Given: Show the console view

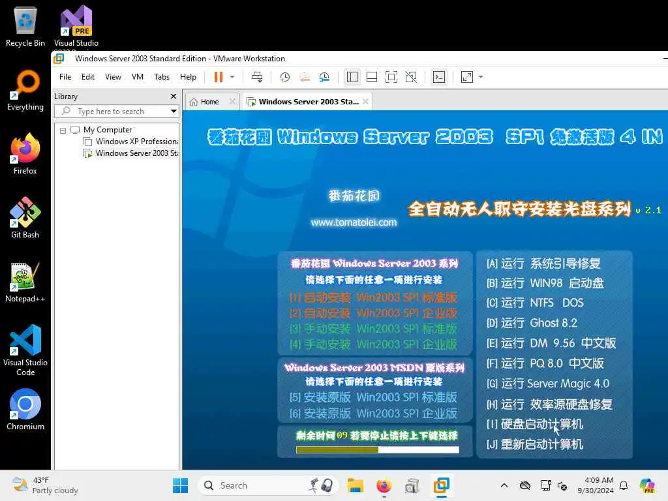Looking at the screenshot, I should [x=439, y=77].
